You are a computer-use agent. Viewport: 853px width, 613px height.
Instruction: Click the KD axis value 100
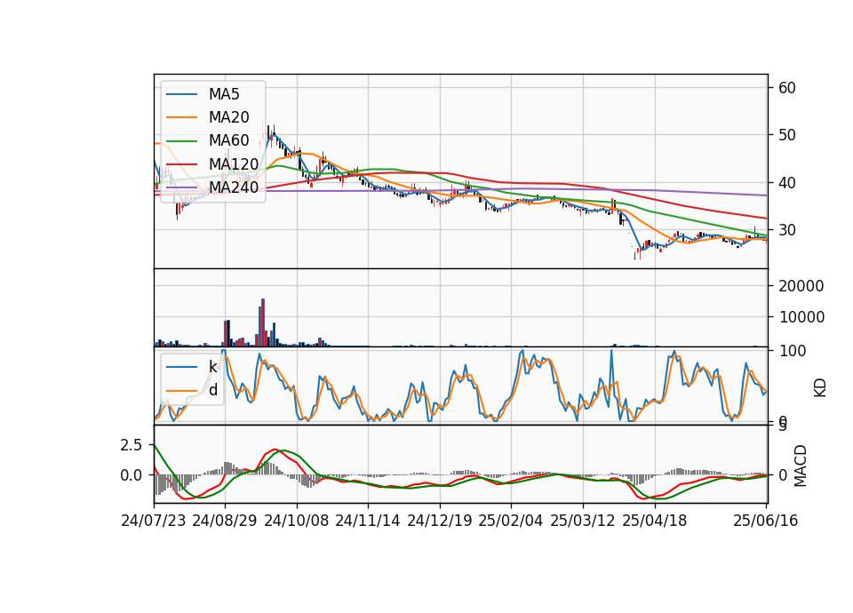[x=793, y=351]
